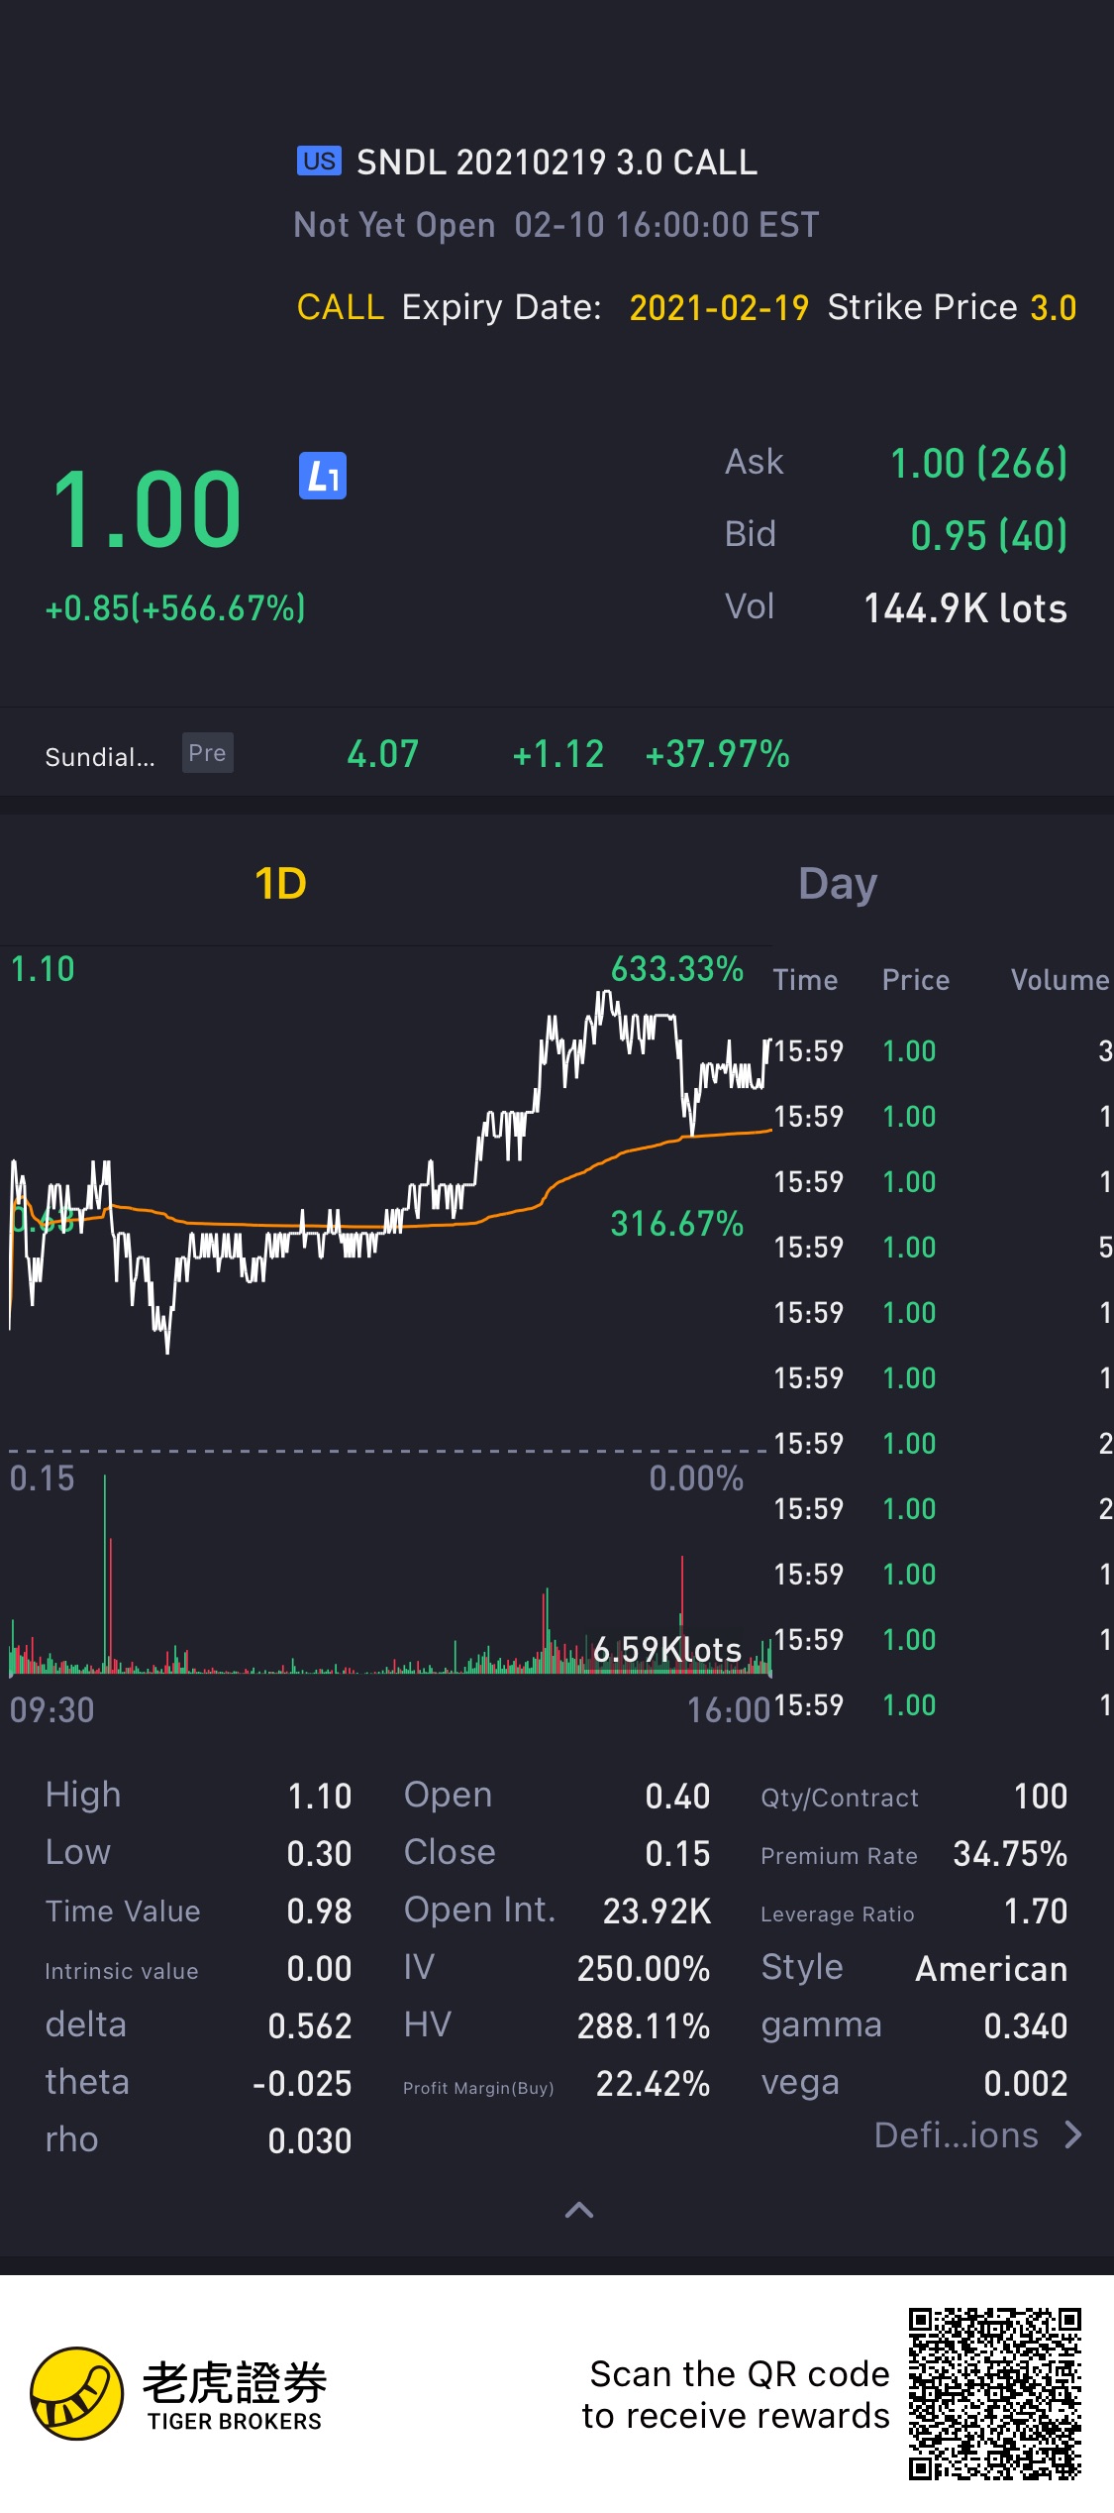The height and width of the screenshot is (2513, 1114).
Task: Scan area: tap the QR code image
Action: (994, 2393)
